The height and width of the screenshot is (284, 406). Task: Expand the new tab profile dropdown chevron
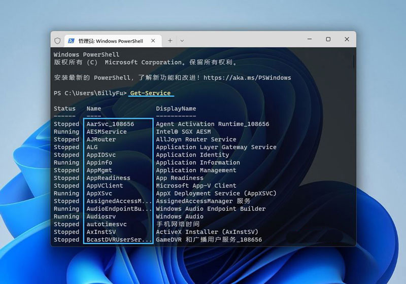click(182, 41)
